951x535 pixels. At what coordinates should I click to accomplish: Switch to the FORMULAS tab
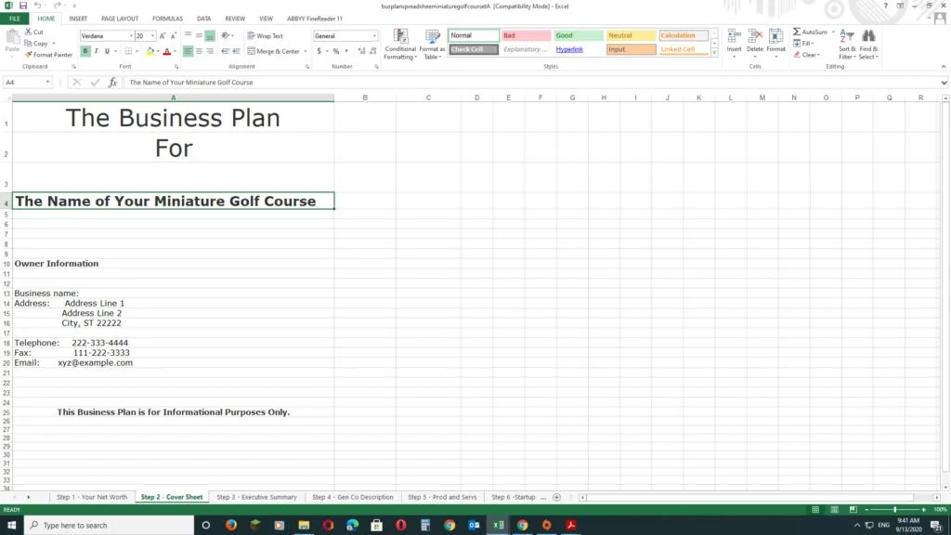167,19
